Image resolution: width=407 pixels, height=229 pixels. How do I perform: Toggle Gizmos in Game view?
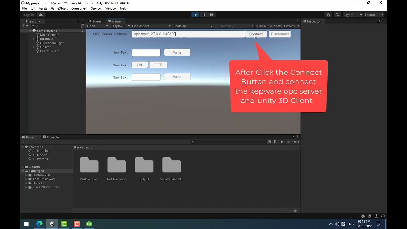tap(289, 26)
